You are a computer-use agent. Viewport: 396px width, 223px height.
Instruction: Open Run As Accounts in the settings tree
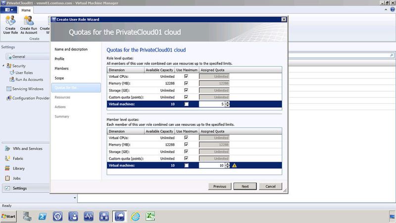[x=29, y=79]
